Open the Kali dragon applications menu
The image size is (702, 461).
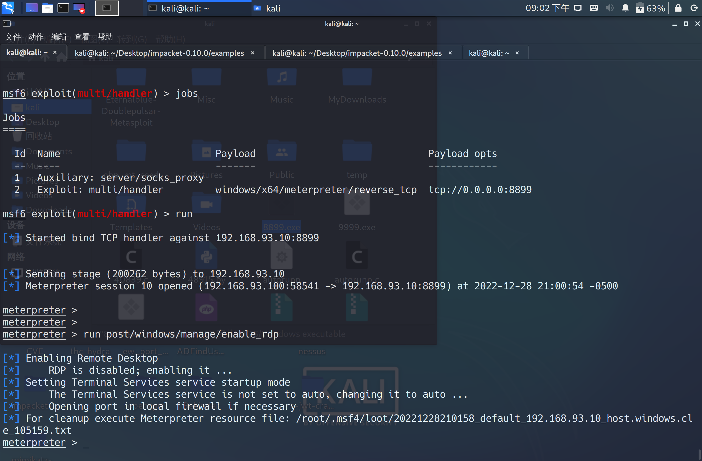pyautogui.click(x=8, y=8)
